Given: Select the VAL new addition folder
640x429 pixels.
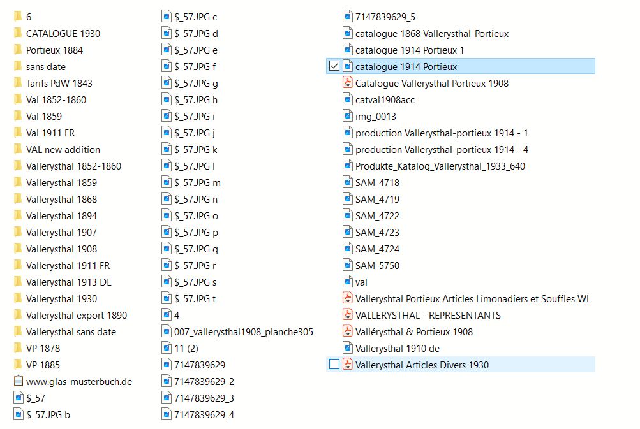Looking at the screenshot, I should [57, 150].
